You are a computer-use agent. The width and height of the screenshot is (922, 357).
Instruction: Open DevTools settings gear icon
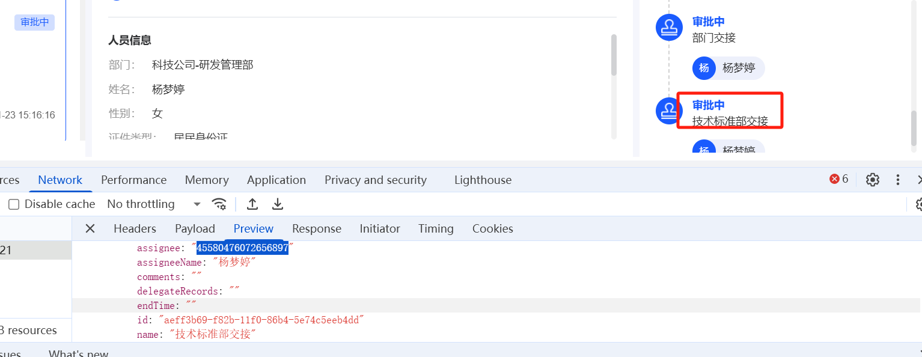point(873,180)
